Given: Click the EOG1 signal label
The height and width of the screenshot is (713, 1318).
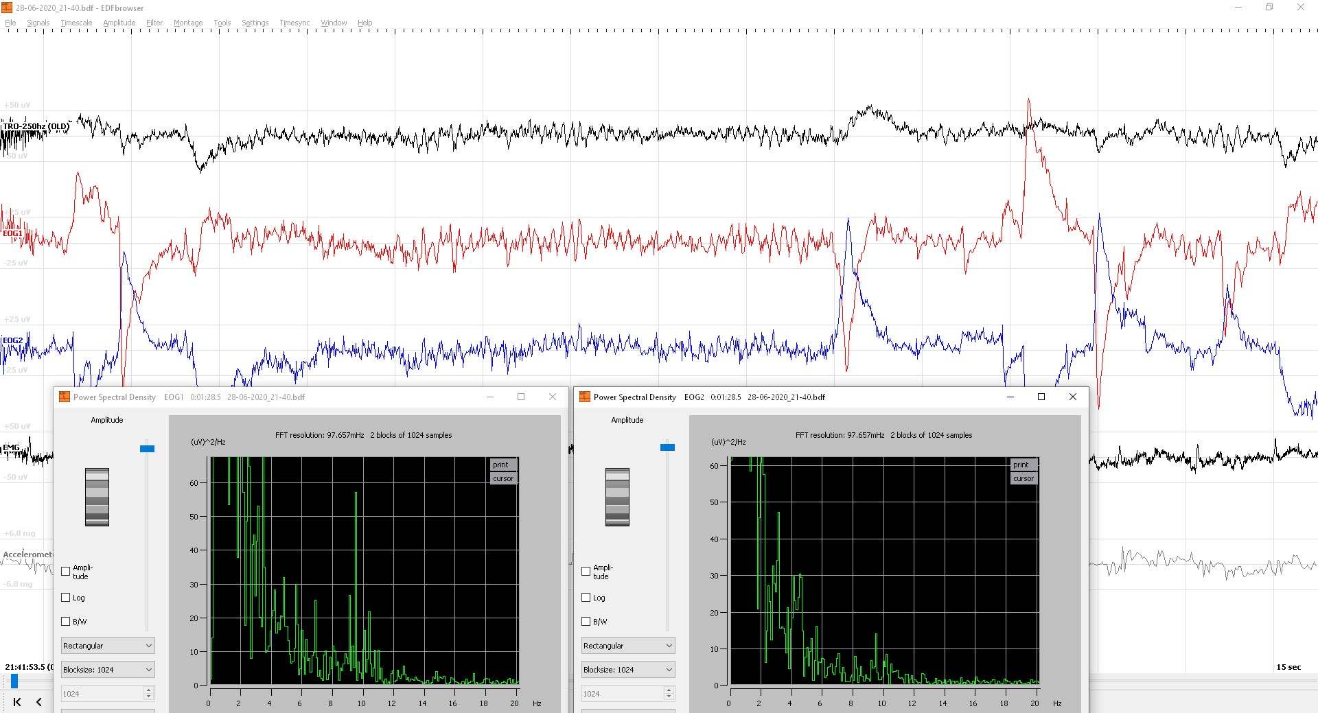Looking at the screenshot, I should (x=12, y=233).
